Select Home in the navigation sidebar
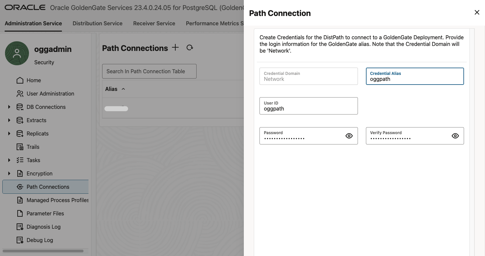 click(x=34, y=80)
